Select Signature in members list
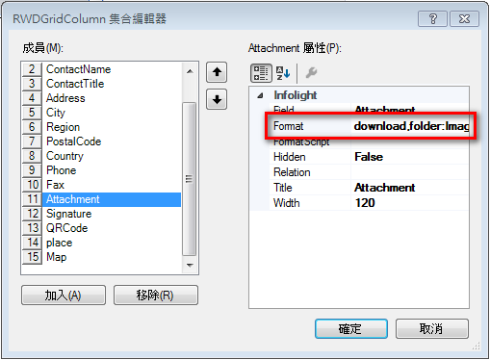Image resolution: width=490 pixels, height=360 pixels. 101,214
